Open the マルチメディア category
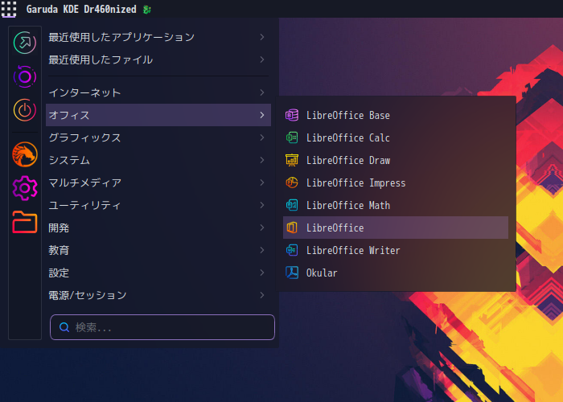The image size is (563, 402). [158, 183]
